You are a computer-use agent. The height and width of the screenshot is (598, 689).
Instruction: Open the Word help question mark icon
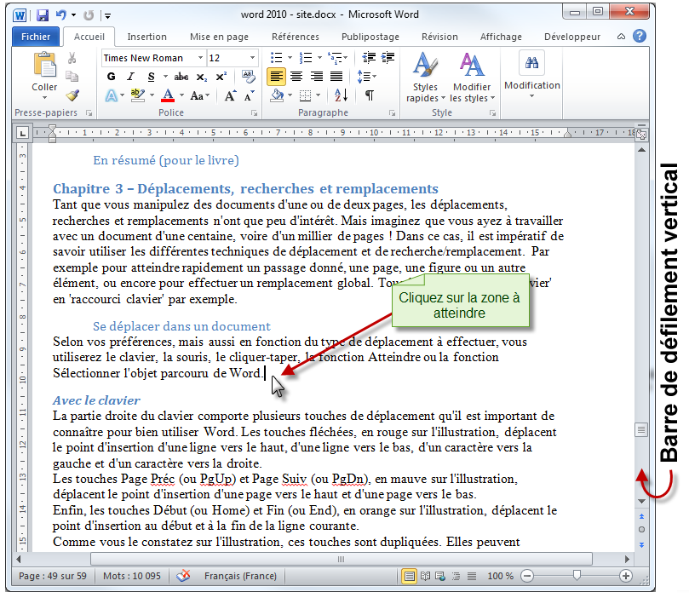point(639,37)
